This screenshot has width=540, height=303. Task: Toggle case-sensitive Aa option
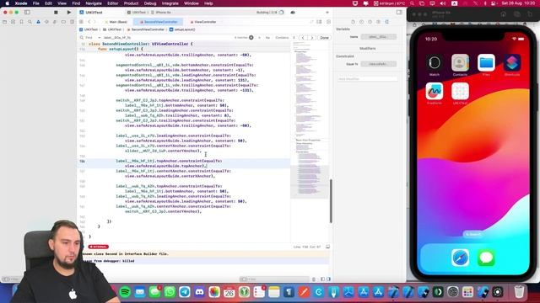267,37
